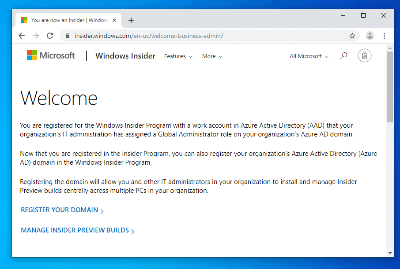The height and width of the screenshot is (269, 400).
Task: Click the account sign-in icon
Action: pos(364,55)
